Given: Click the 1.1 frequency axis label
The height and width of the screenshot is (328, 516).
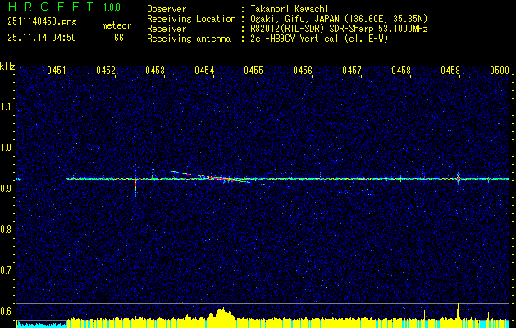Looking at the screenshot, I should pyautogui.click(x=7, y=106).
